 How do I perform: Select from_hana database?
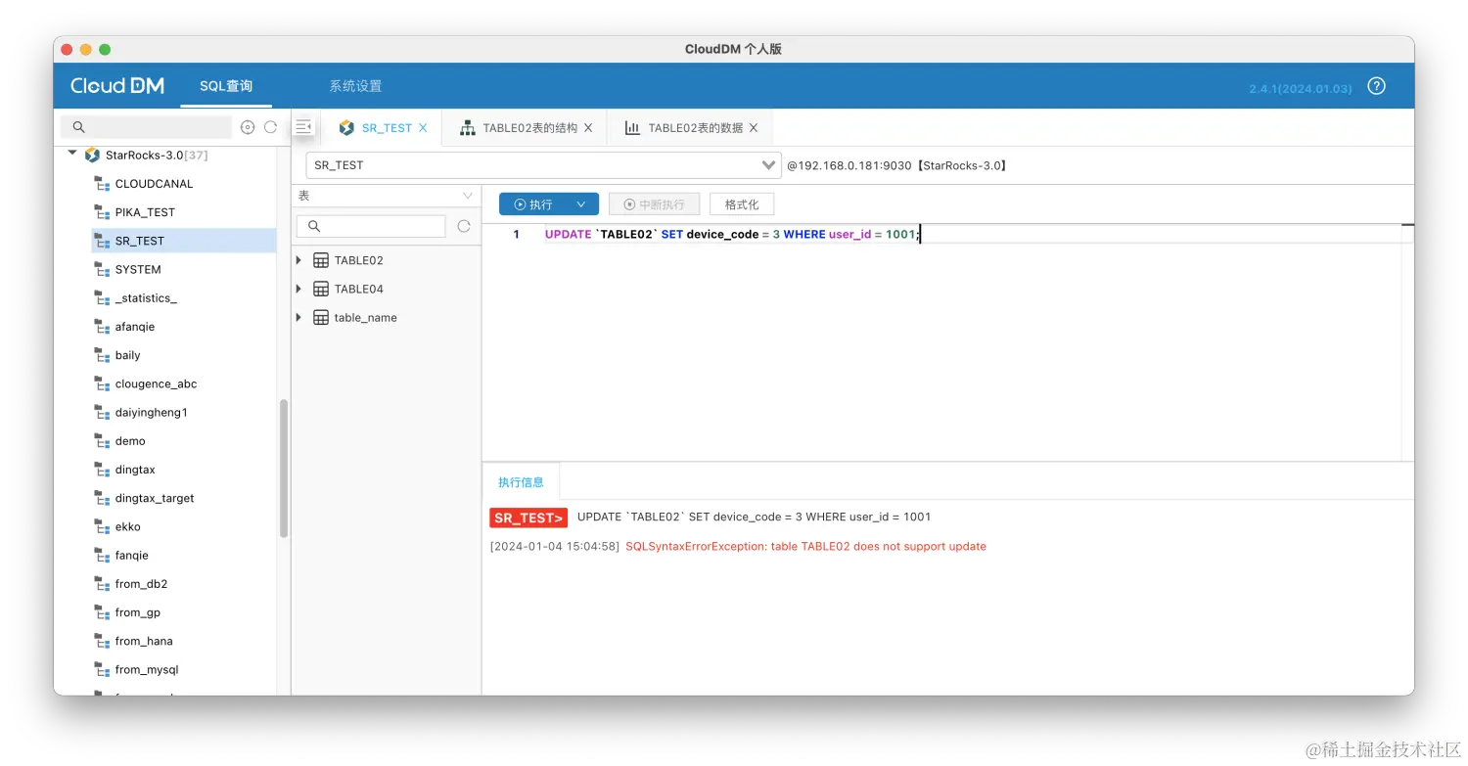click(144, 641)
